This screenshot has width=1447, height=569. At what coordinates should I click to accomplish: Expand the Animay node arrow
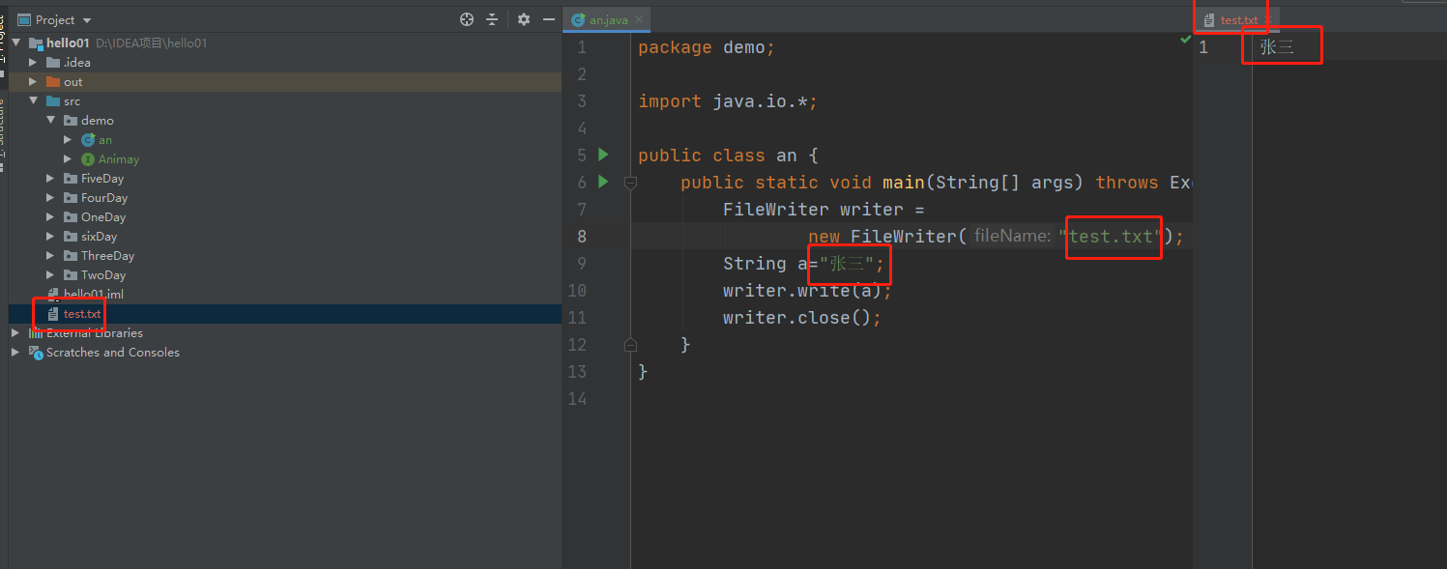(x=68, y=159)
